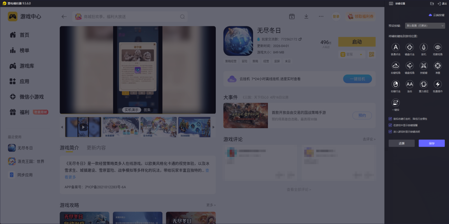Select the 键盘行走 walk keymap icon
This screenshot has width=449, height=224.
pyautogui.click(x=409, y=47)
